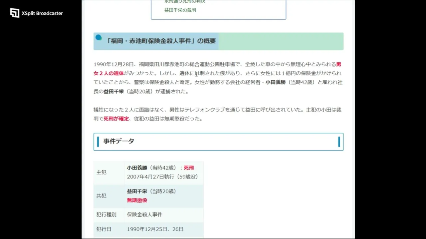
Task: Click the 共犯 table row label
Action: pyautogui.click(x=101, y=196)
